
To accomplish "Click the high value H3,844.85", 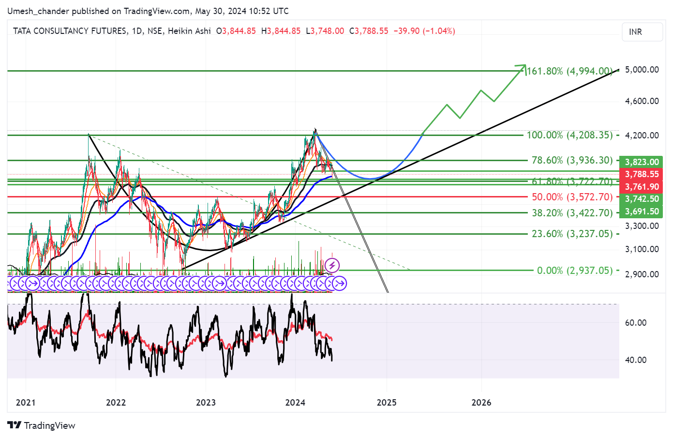I will tap(281, 31).
